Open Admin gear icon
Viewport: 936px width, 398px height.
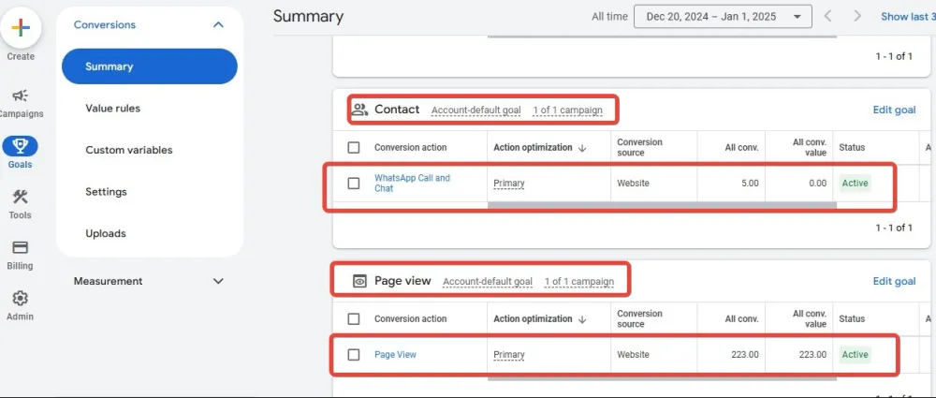[x=21, y=298]
